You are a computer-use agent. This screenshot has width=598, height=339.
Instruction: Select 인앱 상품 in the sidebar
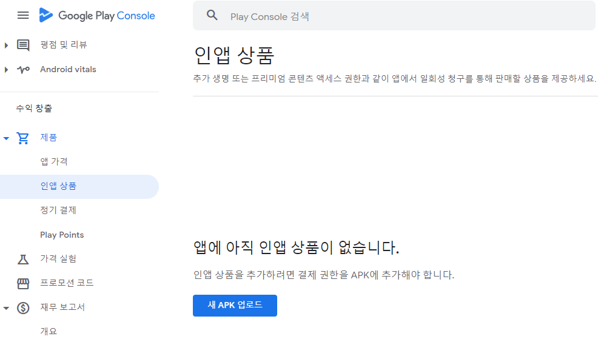pos(58,186)
